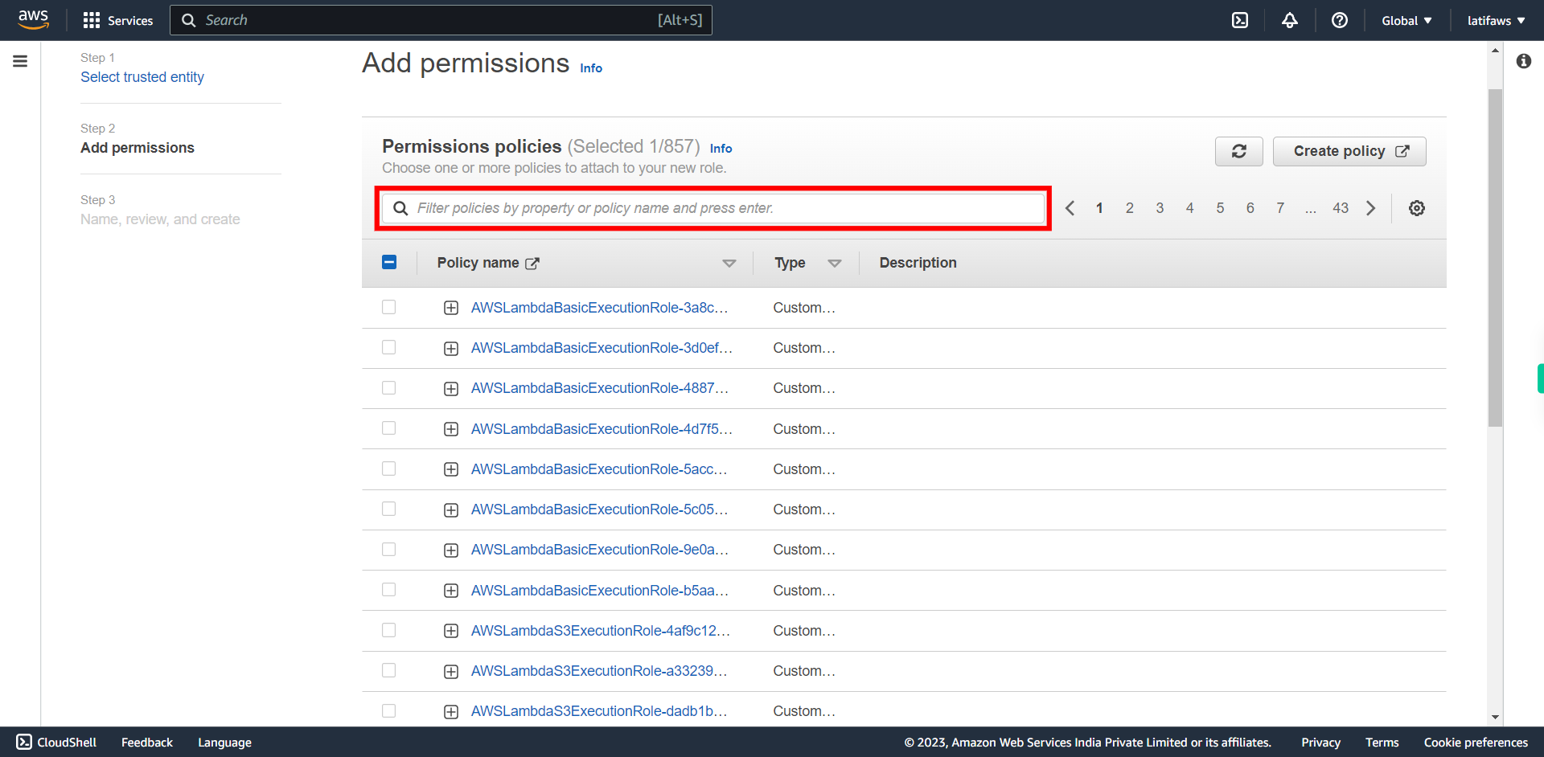The image size is (1544, 757).
Task: Open the Global region dropdown
Action: [1406, 20]
